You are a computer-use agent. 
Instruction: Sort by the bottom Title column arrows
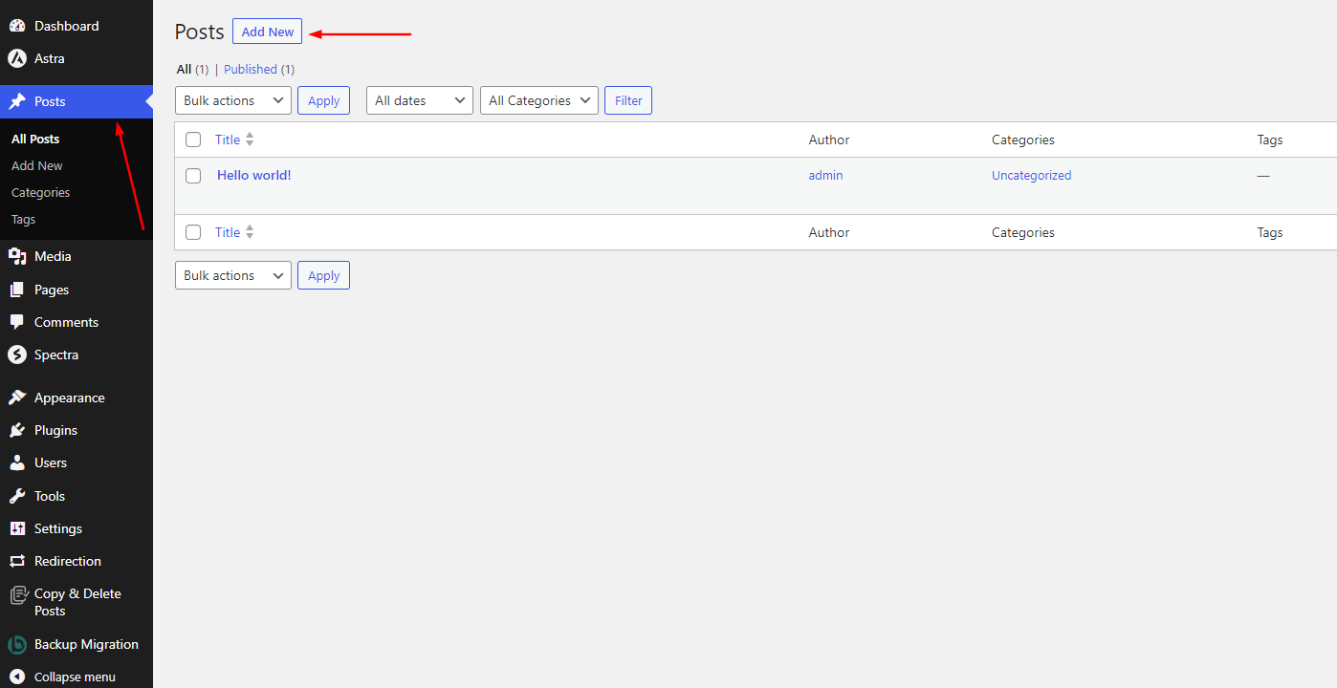click(x=250, y=232)
